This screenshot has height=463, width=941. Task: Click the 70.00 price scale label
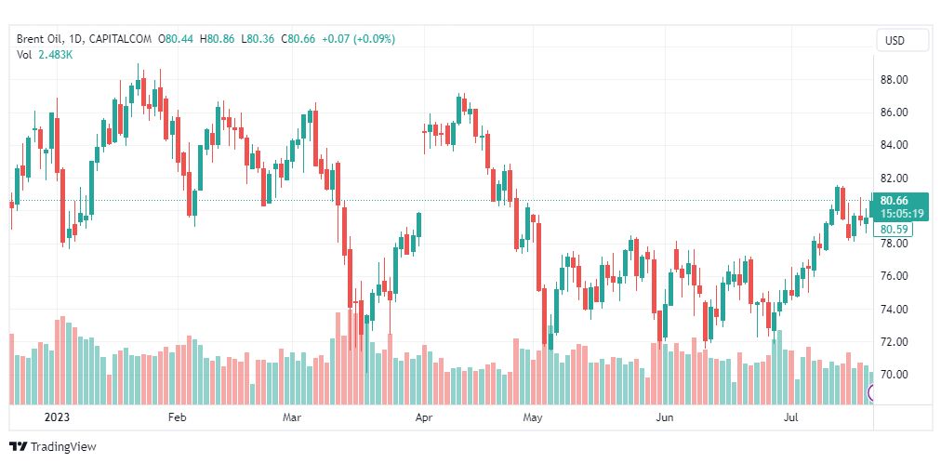coord(894,375)
